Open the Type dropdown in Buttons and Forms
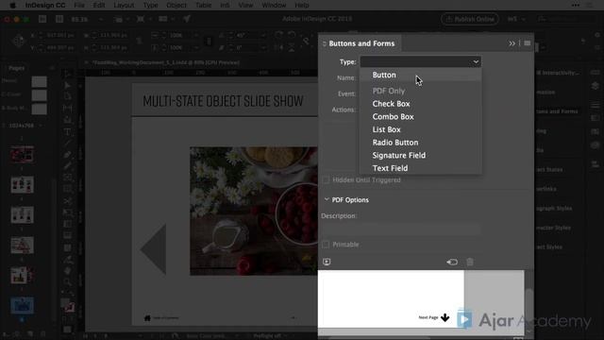This screenshot has height=340, width=604. click(x=420, y=61)
